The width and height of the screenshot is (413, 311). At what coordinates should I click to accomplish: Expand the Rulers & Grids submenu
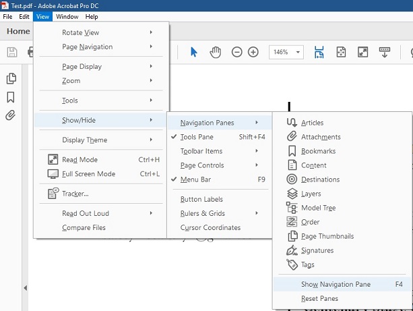pyautogui.click(x=220, y=213)
